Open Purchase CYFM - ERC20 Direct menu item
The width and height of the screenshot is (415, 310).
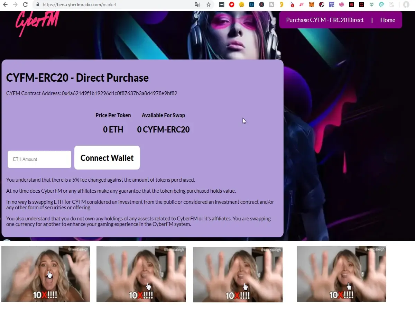coord(325,20)
